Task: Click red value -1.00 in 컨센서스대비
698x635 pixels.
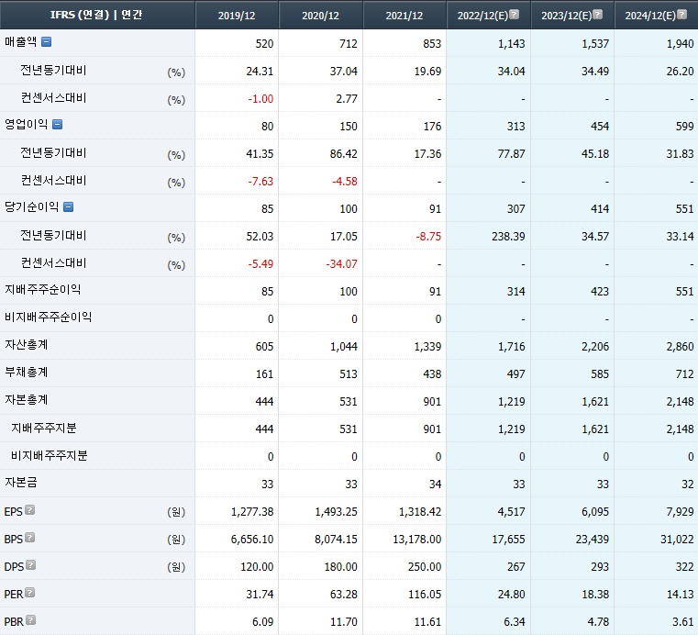Action: click(x=260, y=99)
